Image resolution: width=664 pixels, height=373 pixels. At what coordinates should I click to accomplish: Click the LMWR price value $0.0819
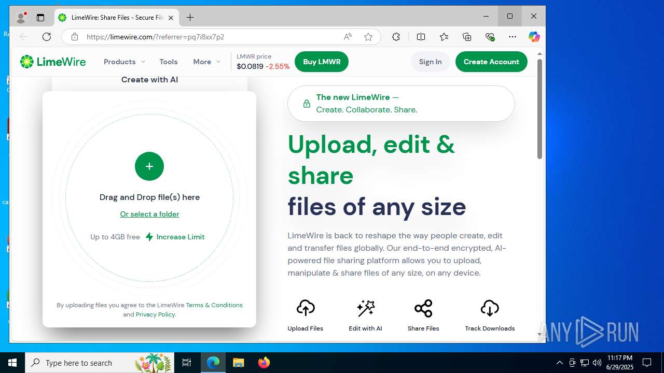(250, 66)
